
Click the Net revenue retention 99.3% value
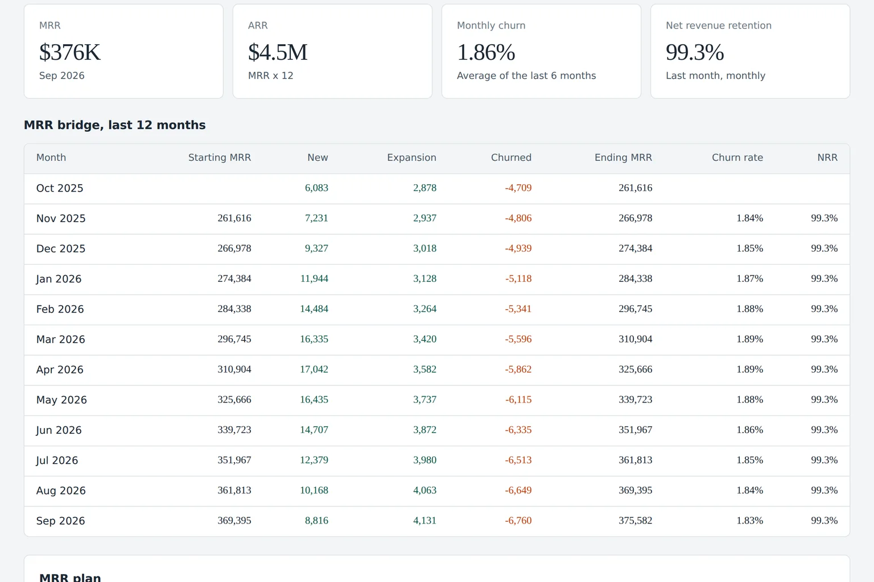[695, 52]
